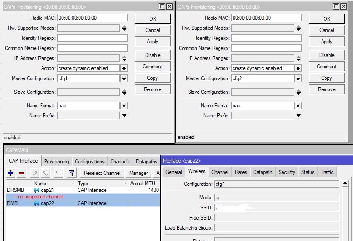Click Remove in left provisioning window

[x=153, y=89]
